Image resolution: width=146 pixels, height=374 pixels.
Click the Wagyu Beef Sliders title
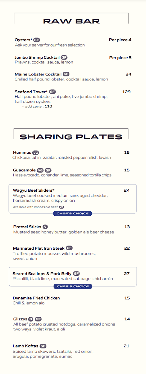[34, 190]
